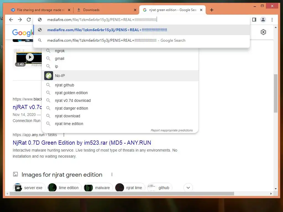283x212 pixels.
Task: Click the scroll up arrow
Action: (276, 28)
